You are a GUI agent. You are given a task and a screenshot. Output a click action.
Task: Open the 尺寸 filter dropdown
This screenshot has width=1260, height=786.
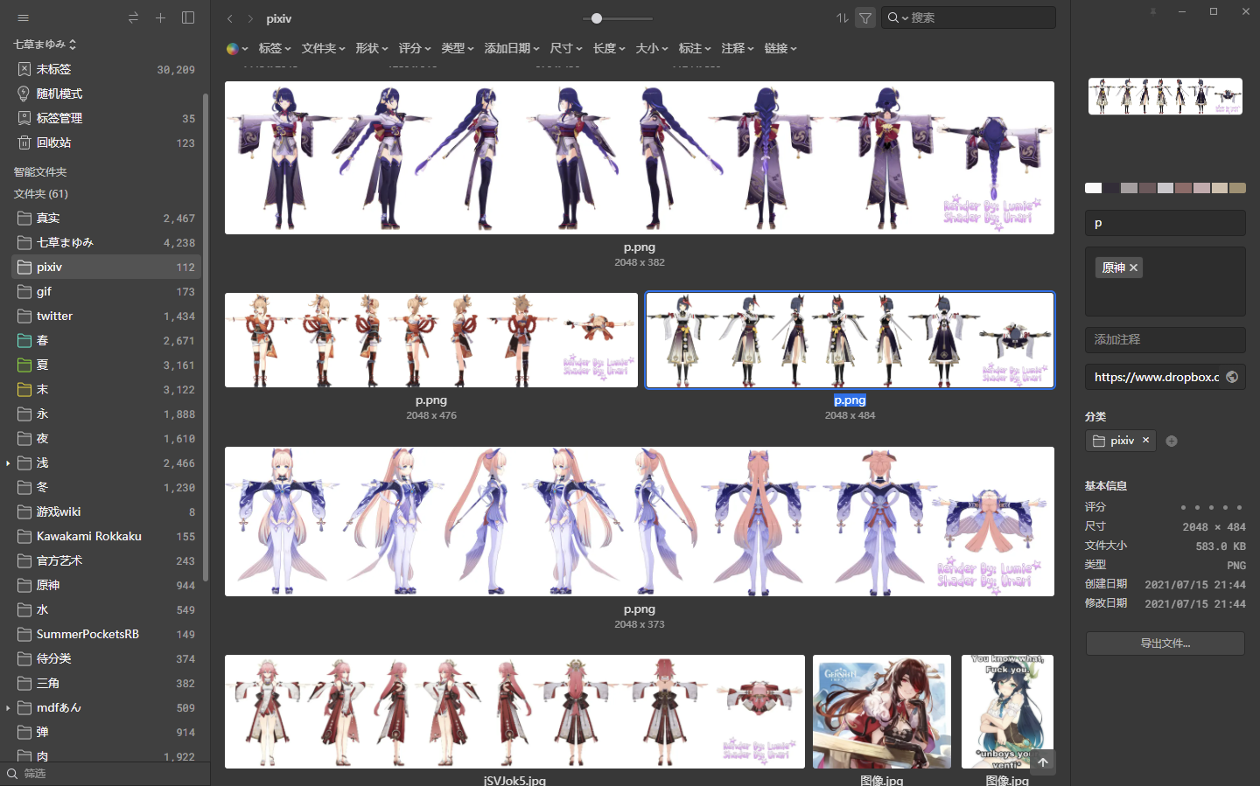[x=566, y=49]
